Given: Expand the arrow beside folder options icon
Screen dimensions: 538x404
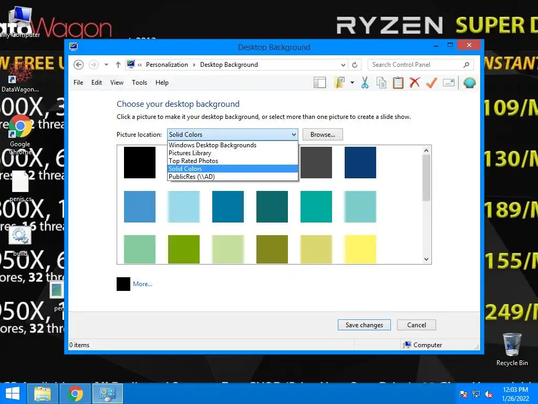Looking at the screenshot, I should point(352,83).
